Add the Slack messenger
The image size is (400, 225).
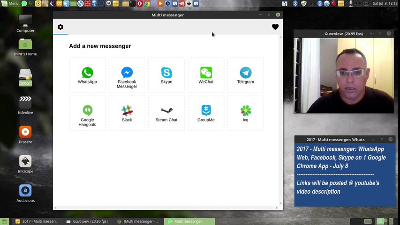(x=127, y=113)
